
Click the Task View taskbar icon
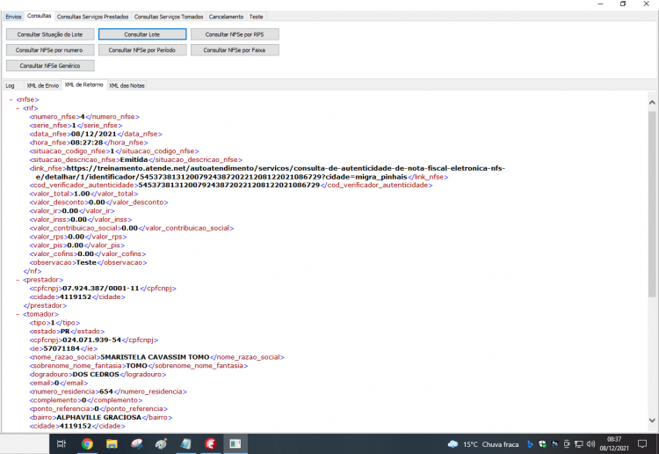pos(62,444)
